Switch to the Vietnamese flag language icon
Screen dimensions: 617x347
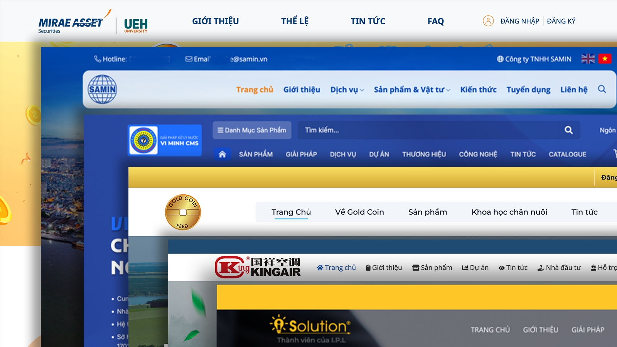pos(605,59)
